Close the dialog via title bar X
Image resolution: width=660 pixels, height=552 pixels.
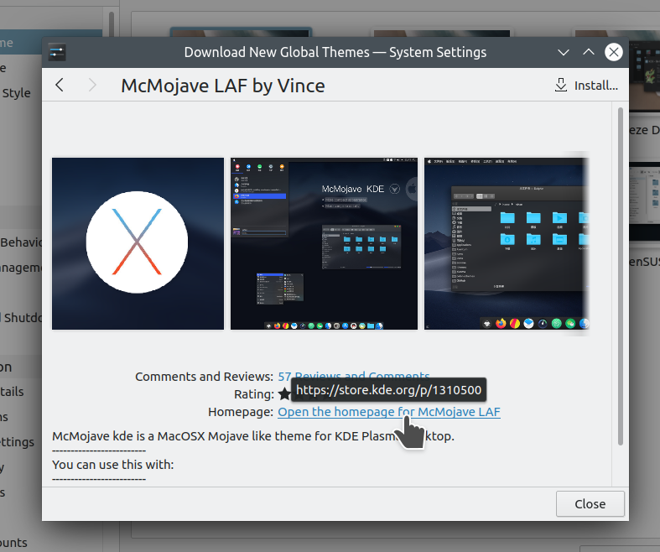pyautogui.click(x=614, y=52)
